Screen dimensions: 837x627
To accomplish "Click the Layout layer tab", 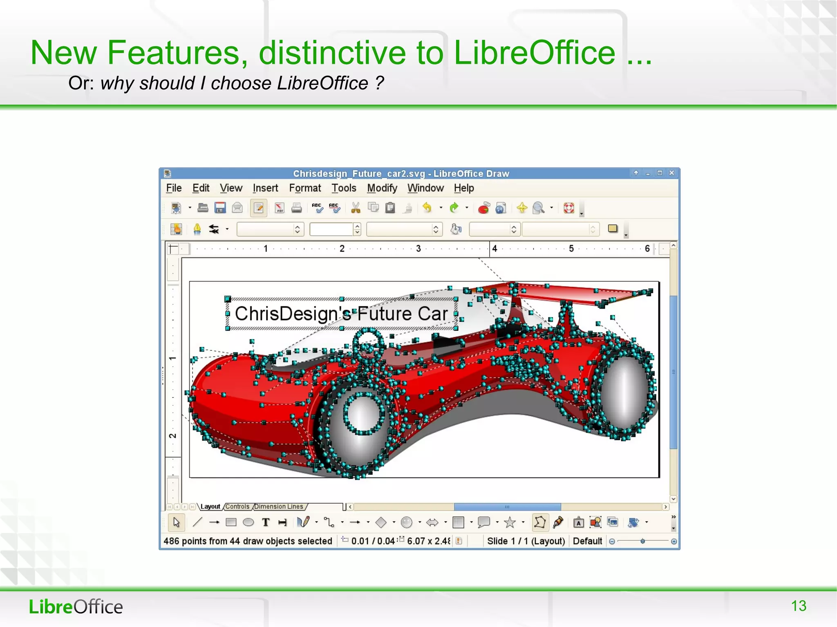I will pos(210,507).
